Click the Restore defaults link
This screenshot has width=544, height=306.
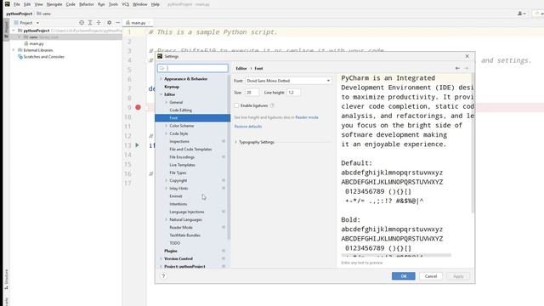(x=248, y=127)
